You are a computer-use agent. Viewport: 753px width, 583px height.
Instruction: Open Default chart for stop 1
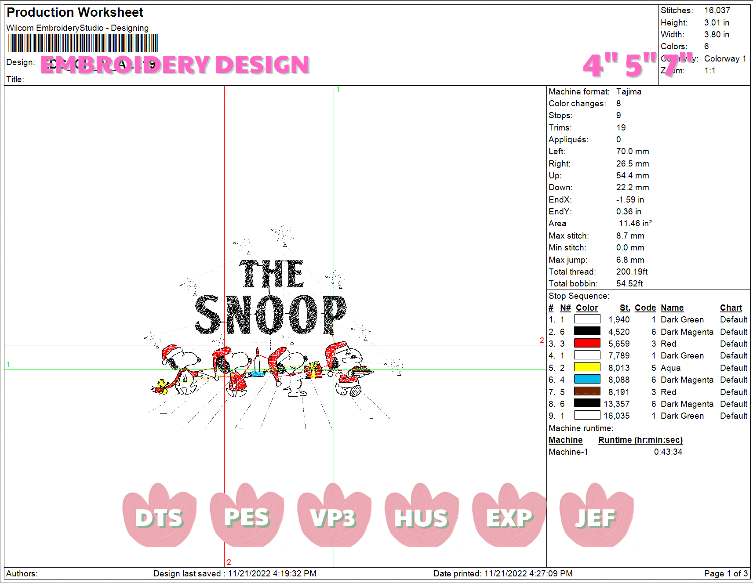(733, 319)
